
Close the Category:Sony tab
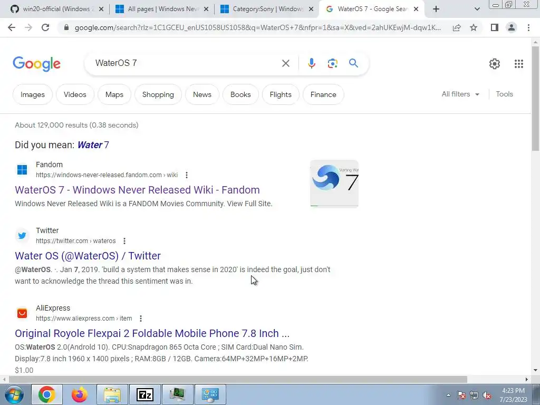[311, 9]
